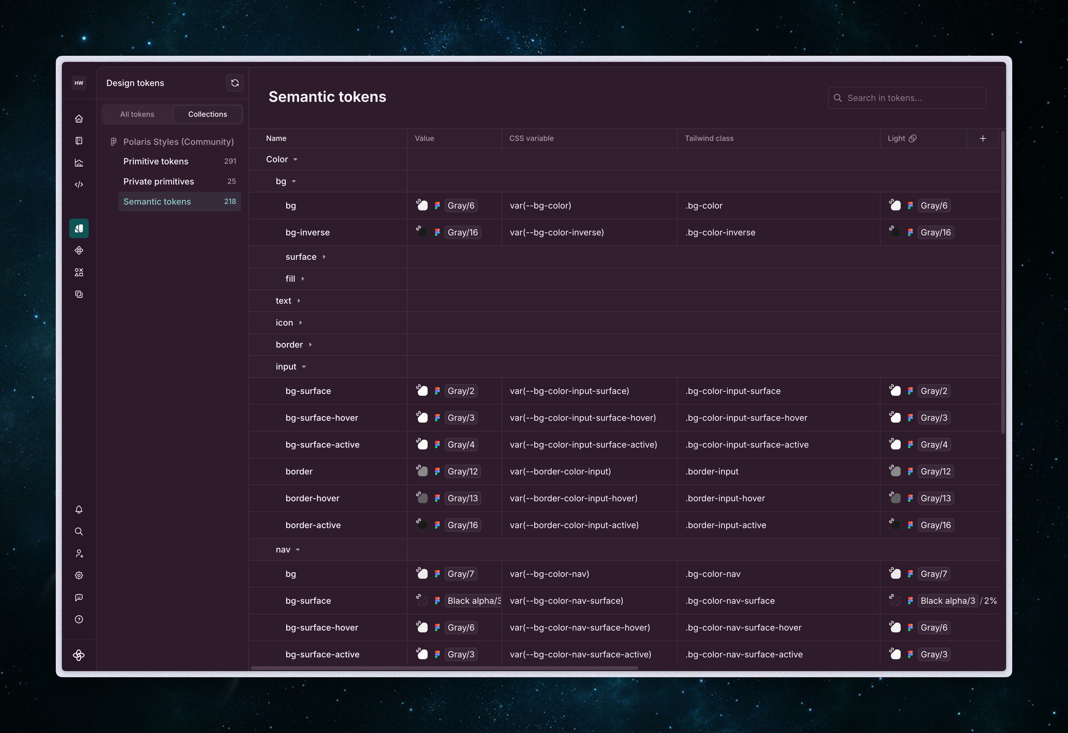Viewport: 1068px width, 733px height.
Task: Collapse the nav token group
Action: [x=298, y=550]
